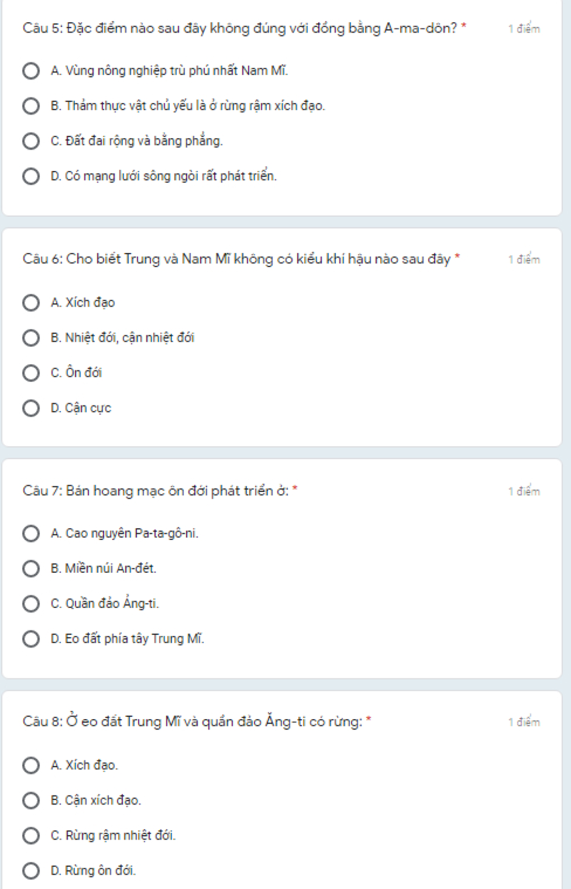Click the Câu 6 question title text
The height and width of the screenshot is (889, 571).
point(236,259)
